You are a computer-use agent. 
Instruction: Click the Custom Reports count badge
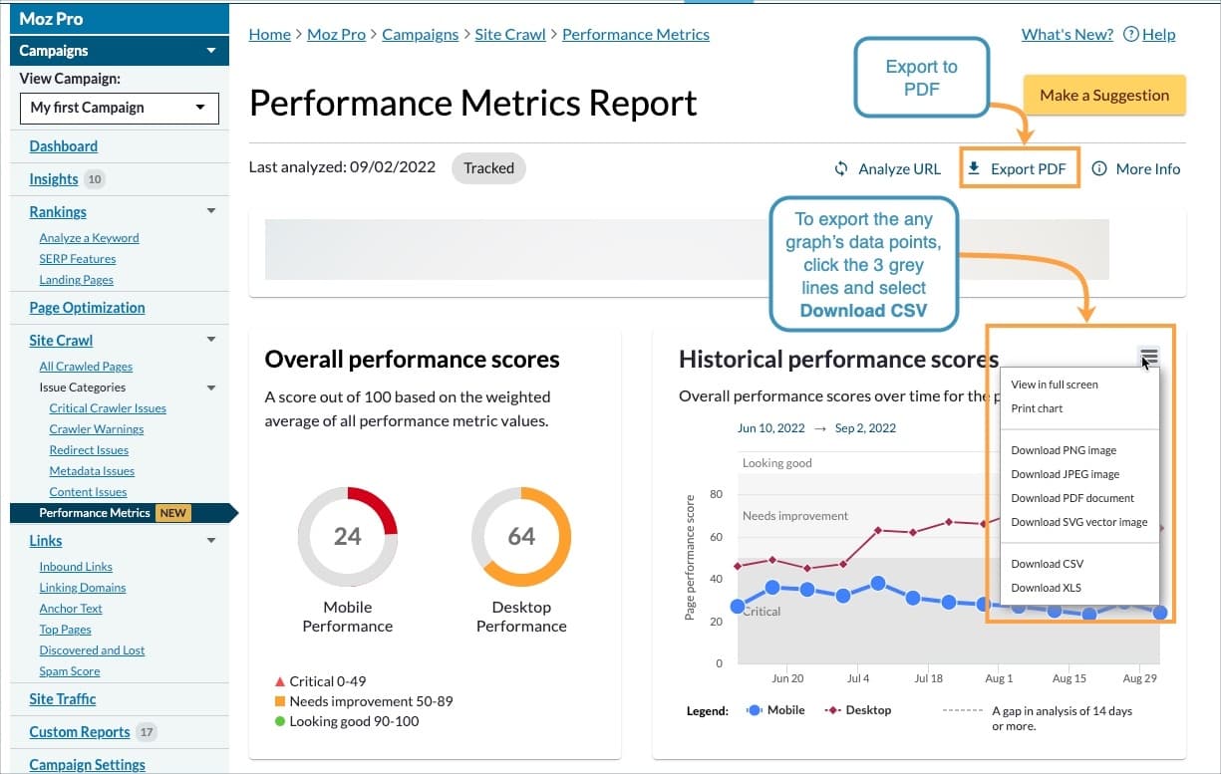(x=146, y=731)
